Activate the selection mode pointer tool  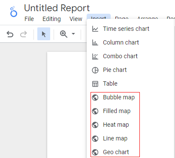[x=44, y=34]
